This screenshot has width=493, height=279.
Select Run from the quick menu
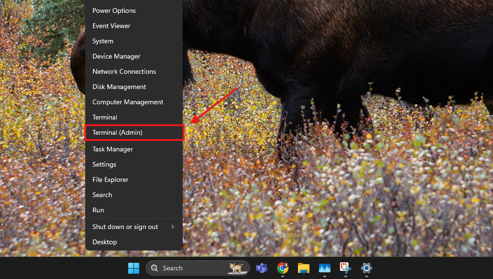pos(98,210)
